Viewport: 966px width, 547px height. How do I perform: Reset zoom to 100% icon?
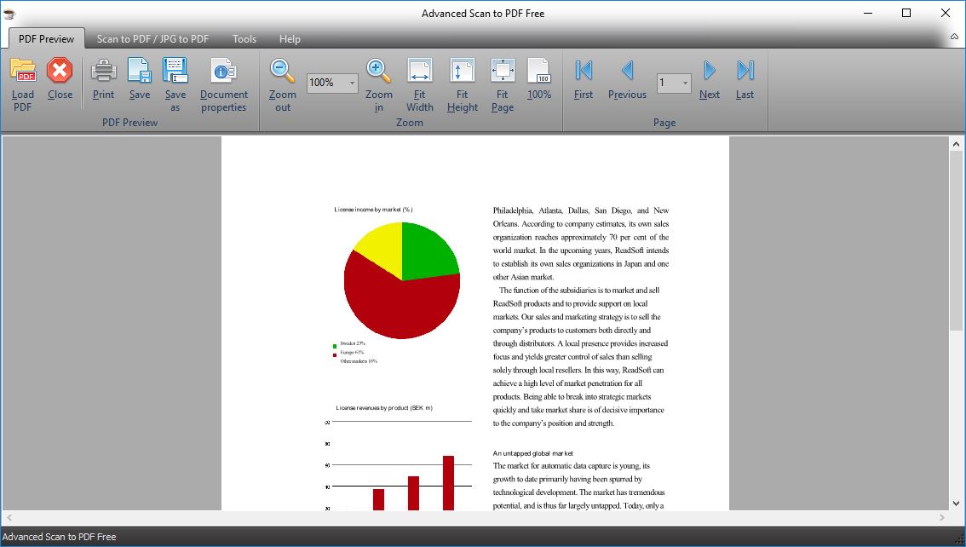[x=539, y=70]
